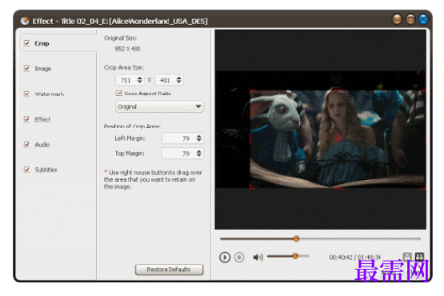Open the Audio tab

point(42,145)
